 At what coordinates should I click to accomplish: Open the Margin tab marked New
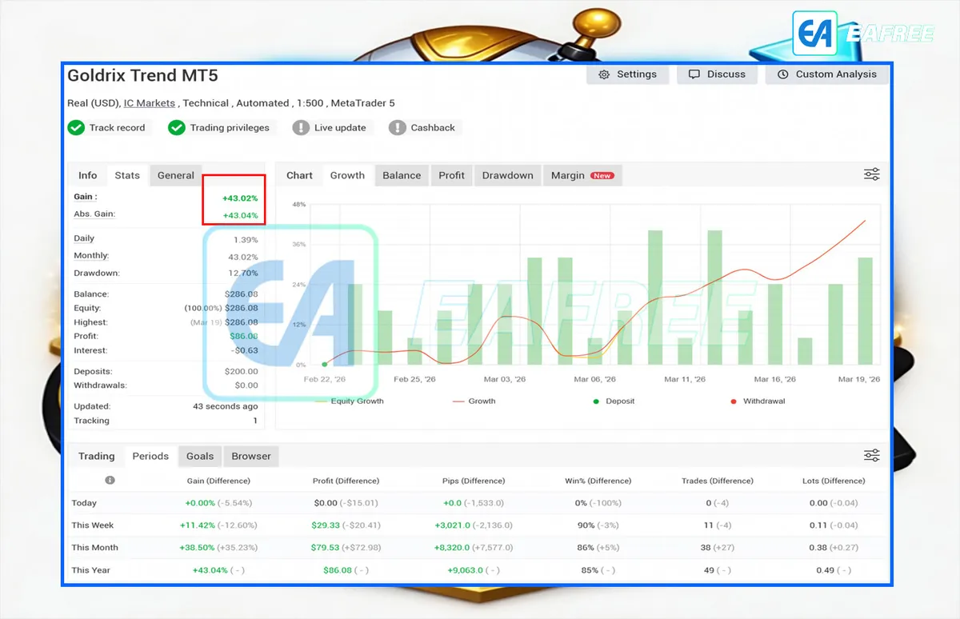tap(582, 176)
